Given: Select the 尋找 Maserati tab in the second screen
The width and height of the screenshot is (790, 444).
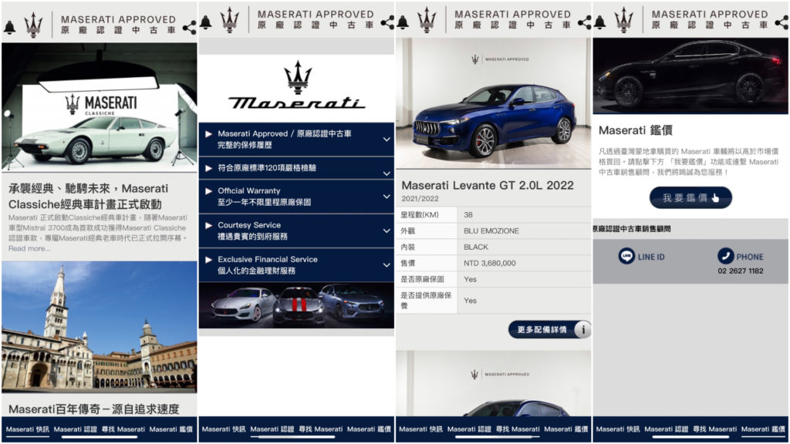Looking at the screenshot, I should [320, 429].
